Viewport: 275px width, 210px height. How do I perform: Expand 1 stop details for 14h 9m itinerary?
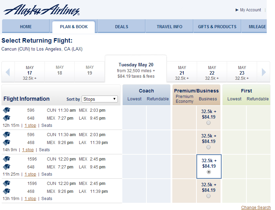28,150
